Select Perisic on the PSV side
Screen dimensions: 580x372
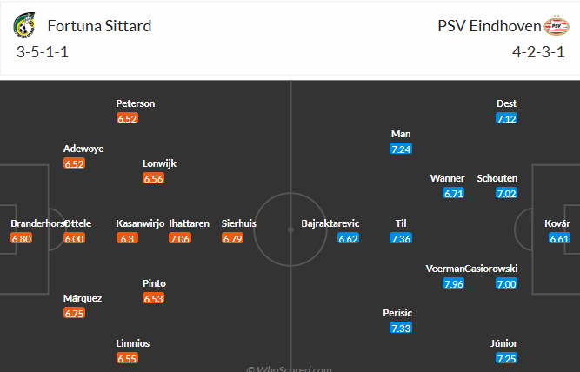[397, 313]
